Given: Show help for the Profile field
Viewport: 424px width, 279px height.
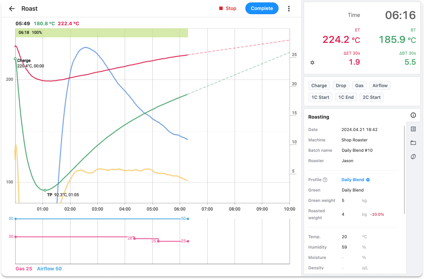Looking at the screenshot, I should click(325, 180).
